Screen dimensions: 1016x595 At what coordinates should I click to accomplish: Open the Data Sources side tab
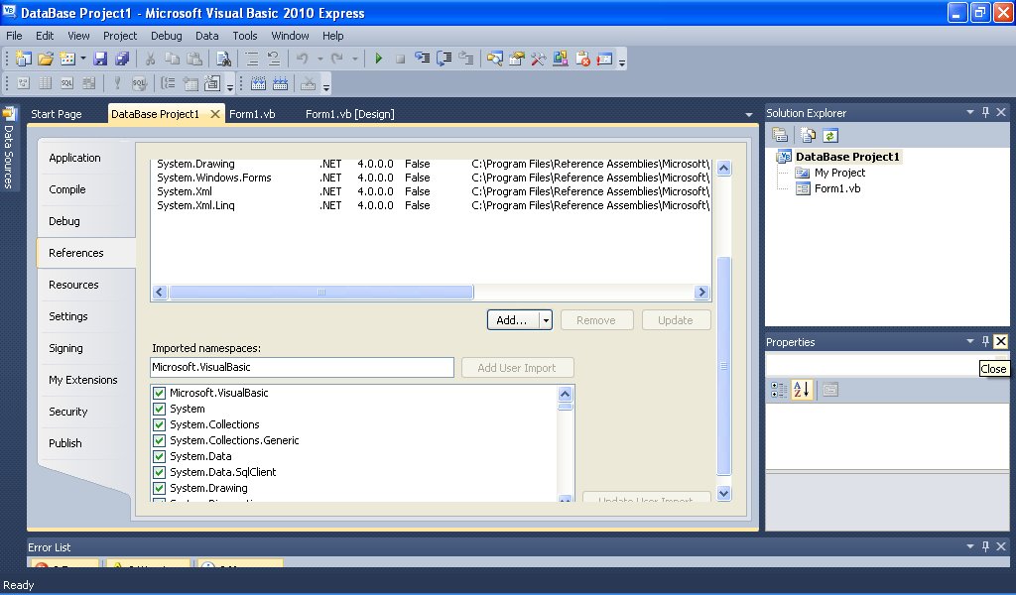pyautogui.click(x=9, y=149)
